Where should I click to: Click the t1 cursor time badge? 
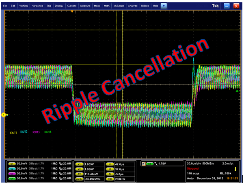(x=110, y=163)
